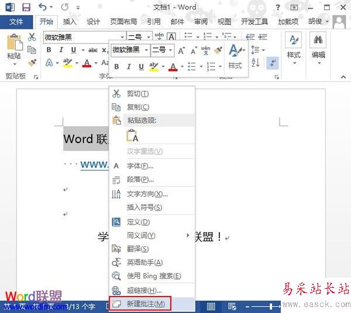The image size is (351, 313).
Task: Click the zoom slider handle in status bar
Action: pyautogui.click(x=271, y=307)
